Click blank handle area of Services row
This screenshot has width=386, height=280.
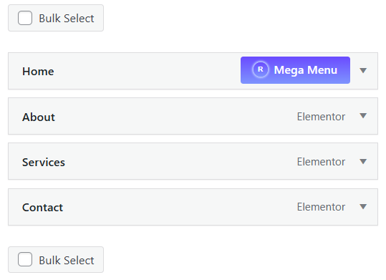180,161
